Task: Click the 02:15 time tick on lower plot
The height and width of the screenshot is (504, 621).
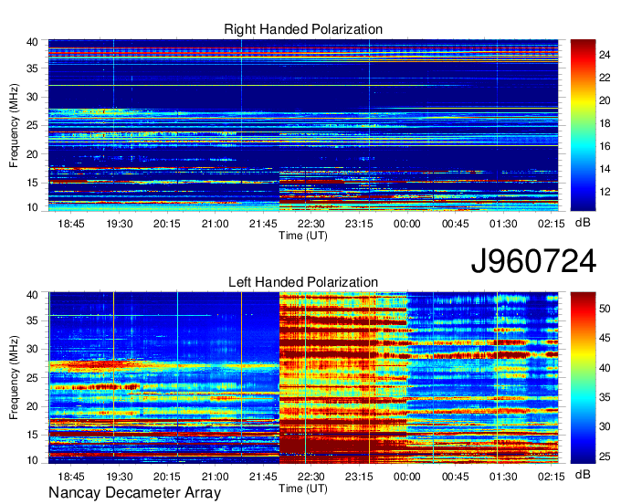Action: [551, 477]
